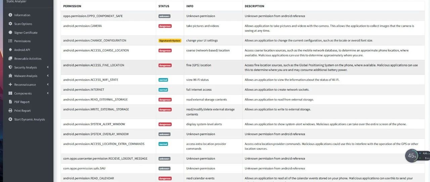
Task: Select the Browsable Activities icon
Action: 10,59
